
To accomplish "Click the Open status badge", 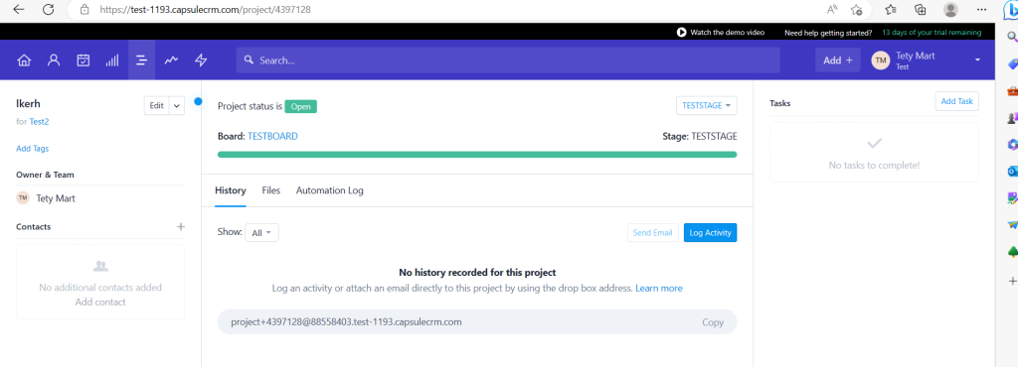I will 300,107.
